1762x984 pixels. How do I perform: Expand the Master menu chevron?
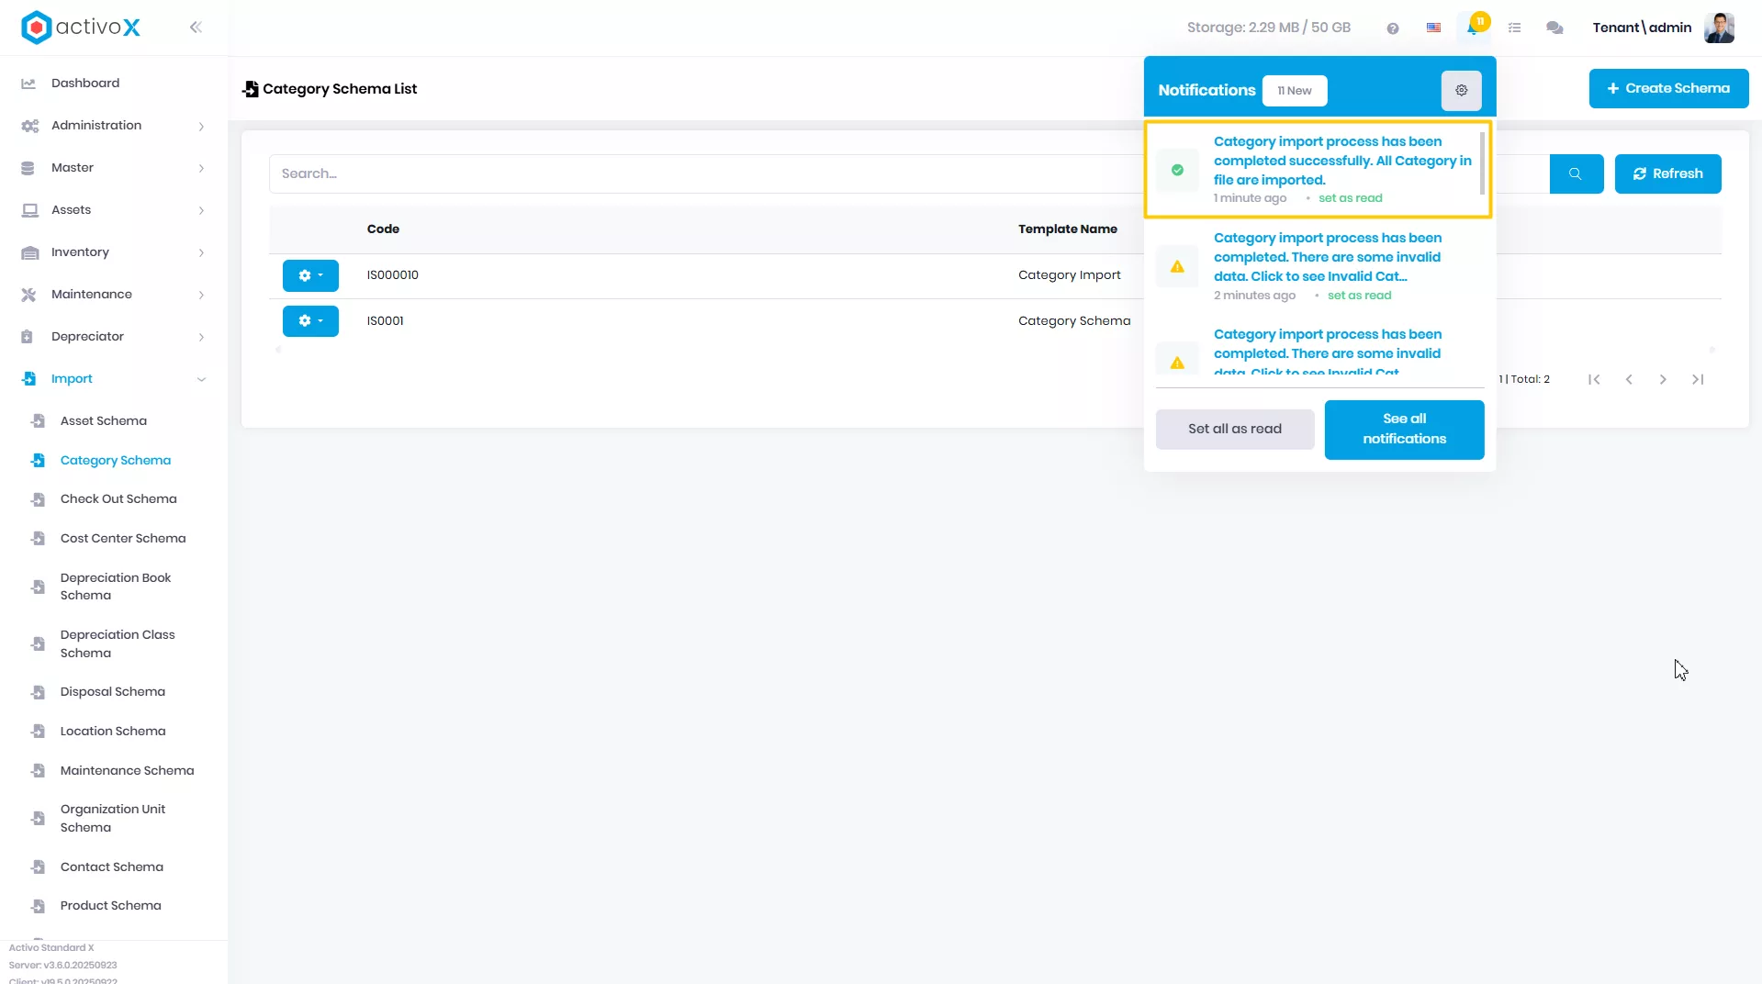[201, 168]
